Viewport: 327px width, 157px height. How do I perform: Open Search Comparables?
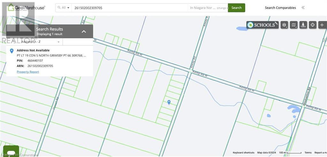280,8
